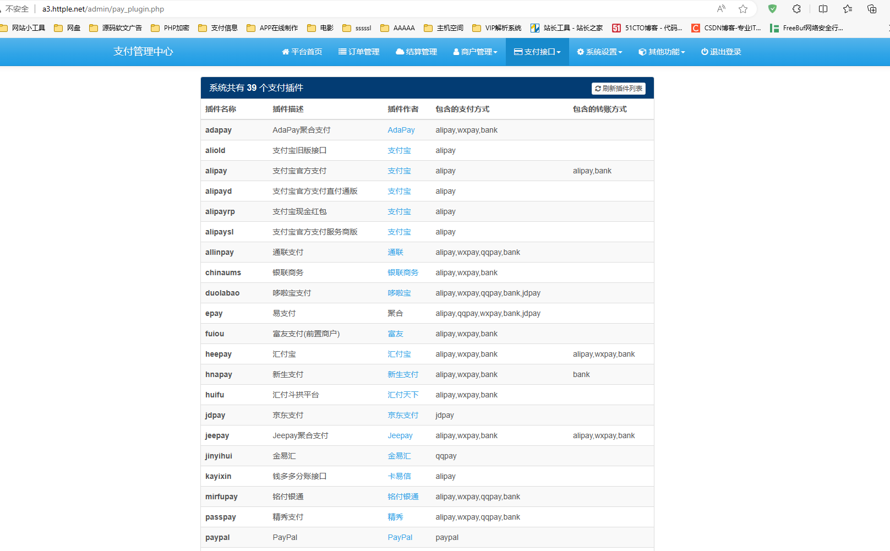Select the epay plugin name cell
The width and height of the screenshot is (890, 551).
pos(214,314)
